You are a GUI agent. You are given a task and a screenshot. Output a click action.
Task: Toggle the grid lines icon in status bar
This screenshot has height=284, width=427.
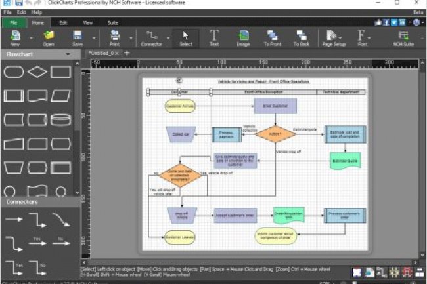pos(394,272)
